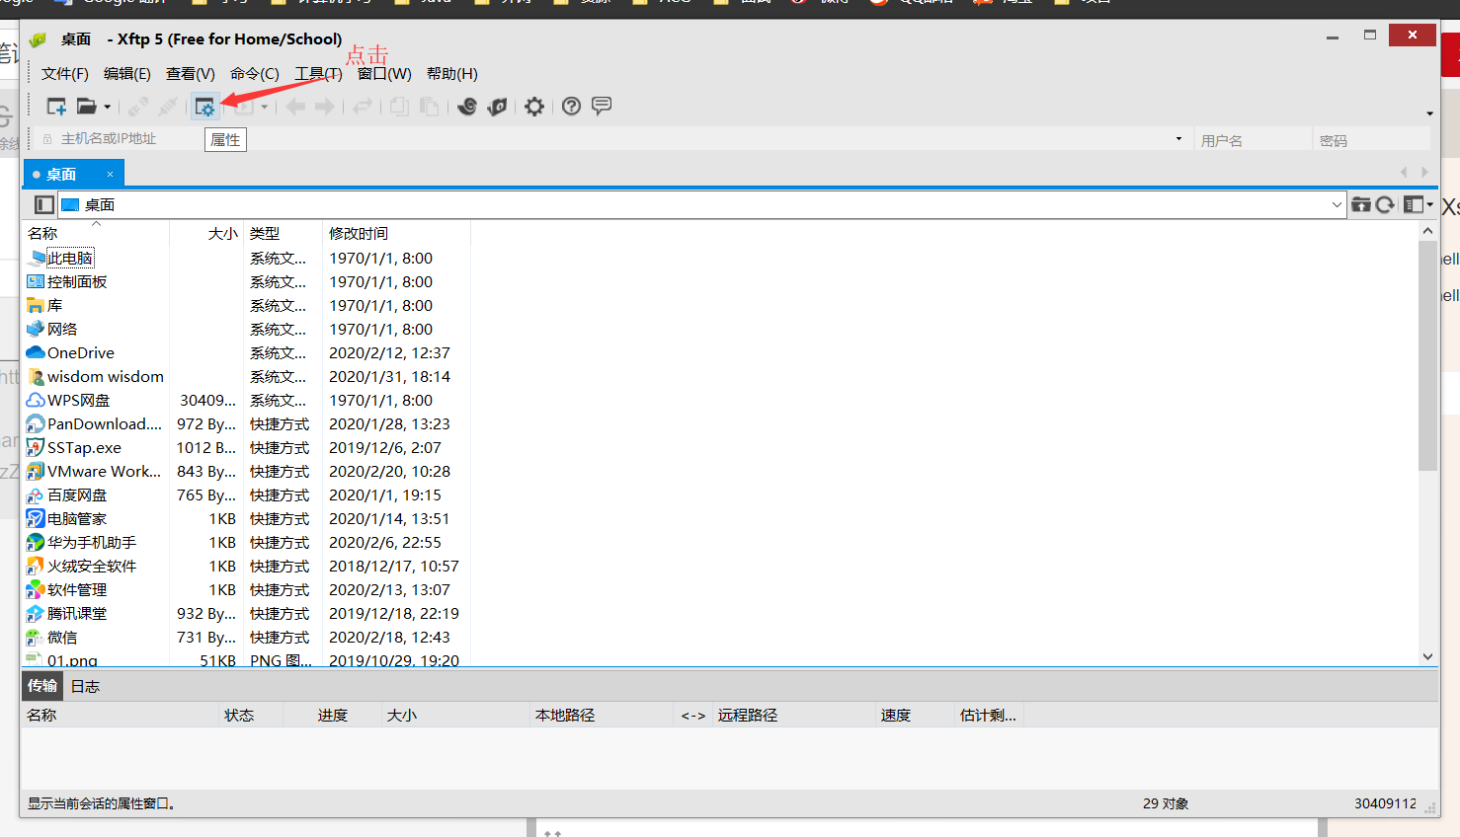This screenshot has width=1460, height=837.
Task: Click the Forward arrow toolbar icon
Action: pyautogui.click(x=325, y=107)
